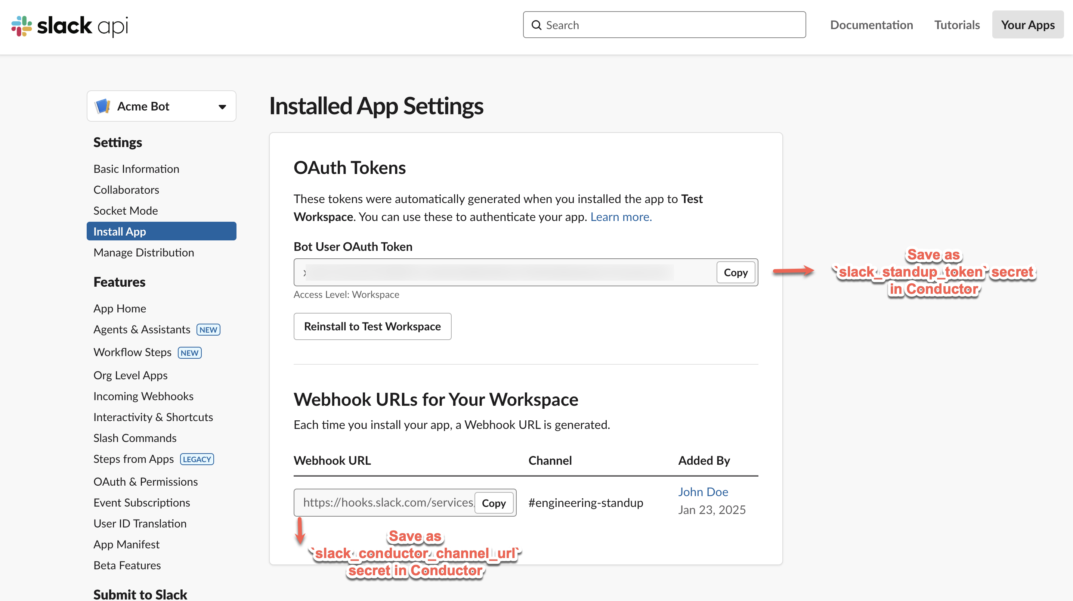
Task: Open Org Level Apps
Action: click(x=130, y=376)
